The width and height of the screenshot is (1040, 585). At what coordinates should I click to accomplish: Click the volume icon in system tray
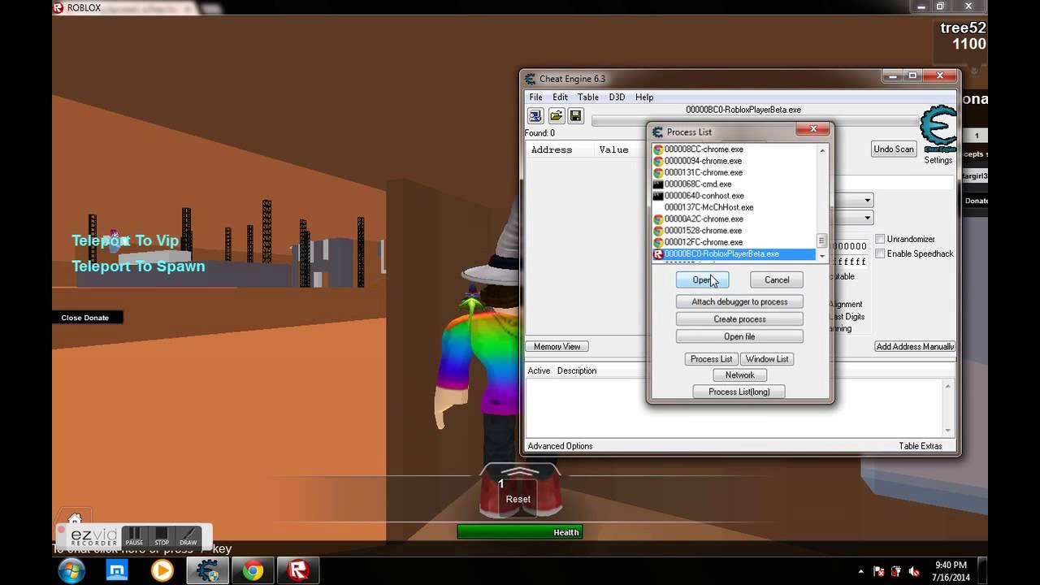pos(913,571)
